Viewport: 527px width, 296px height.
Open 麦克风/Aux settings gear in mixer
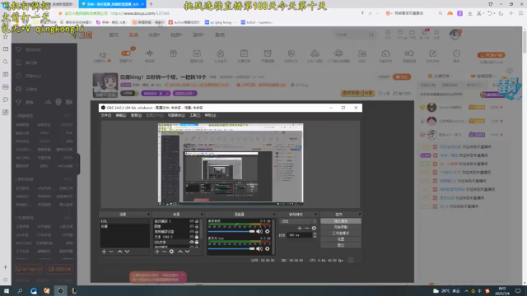[267, 248]
